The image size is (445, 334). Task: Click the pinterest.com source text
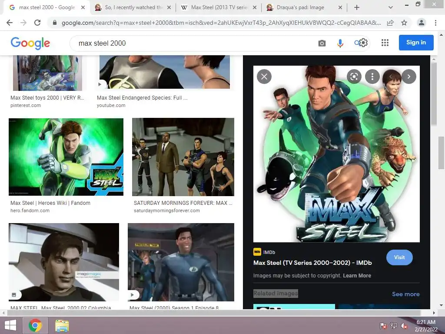pos(26,105)
